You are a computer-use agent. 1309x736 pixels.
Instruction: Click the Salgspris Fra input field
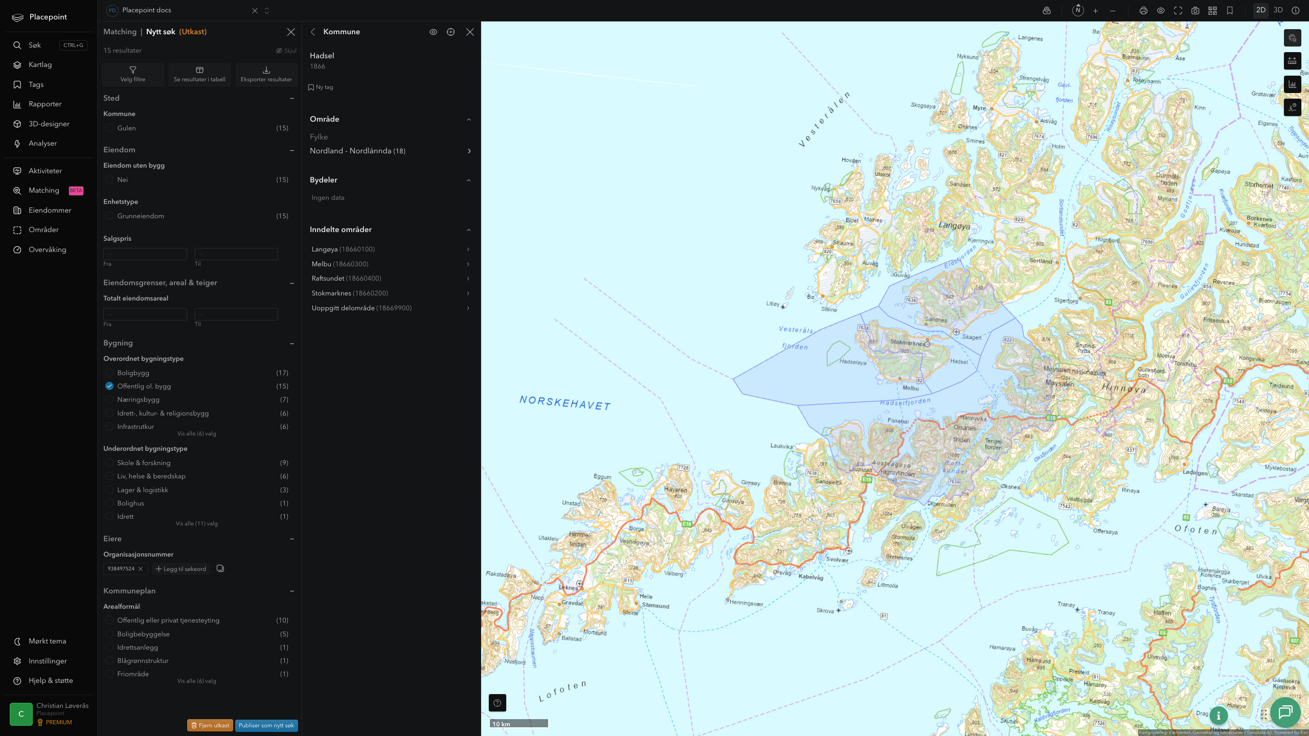(145, 254)
